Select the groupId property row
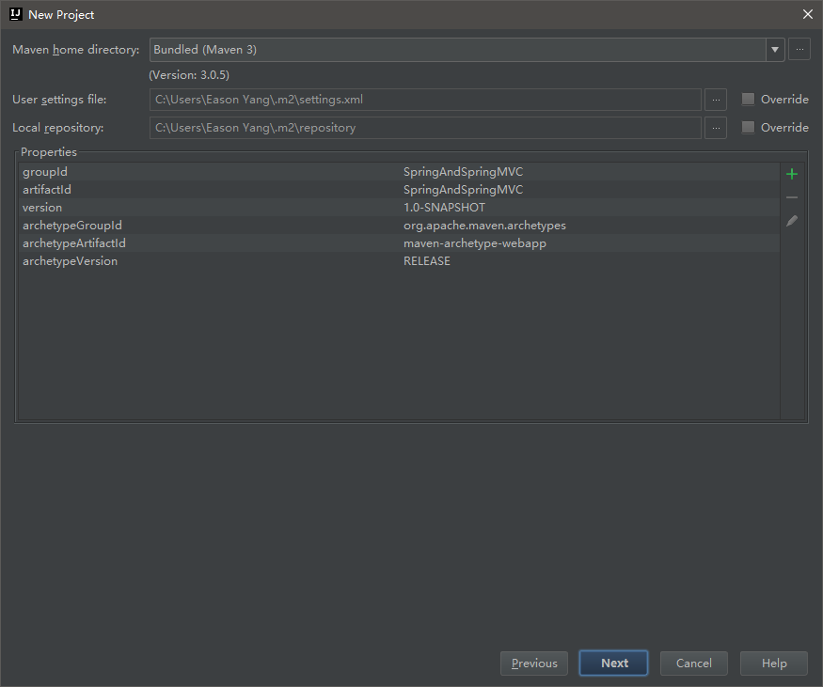 400,172
